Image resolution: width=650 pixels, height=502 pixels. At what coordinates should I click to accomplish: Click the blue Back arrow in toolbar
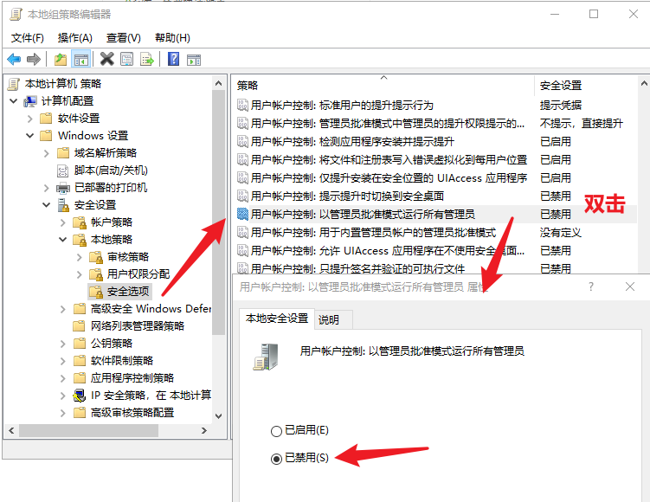[14, 59]
